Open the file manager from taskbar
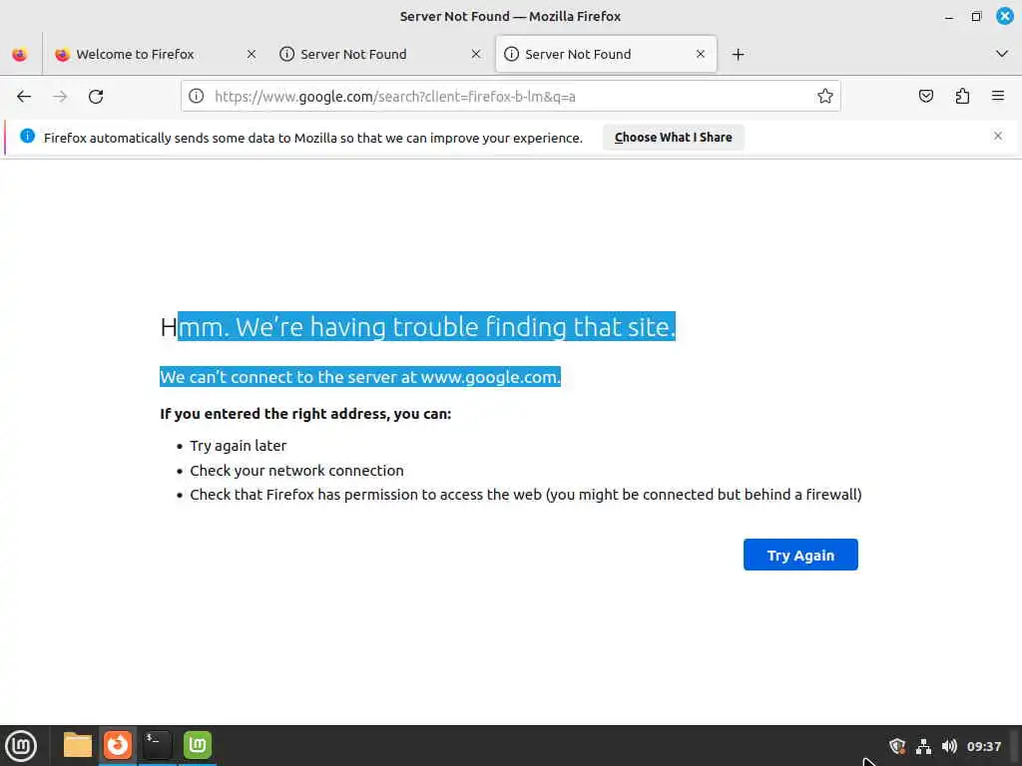Screen dimensions: 1022x766 (x=78, y=745)
